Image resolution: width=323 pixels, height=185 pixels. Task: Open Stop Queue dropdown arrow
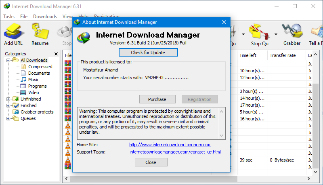276,34
